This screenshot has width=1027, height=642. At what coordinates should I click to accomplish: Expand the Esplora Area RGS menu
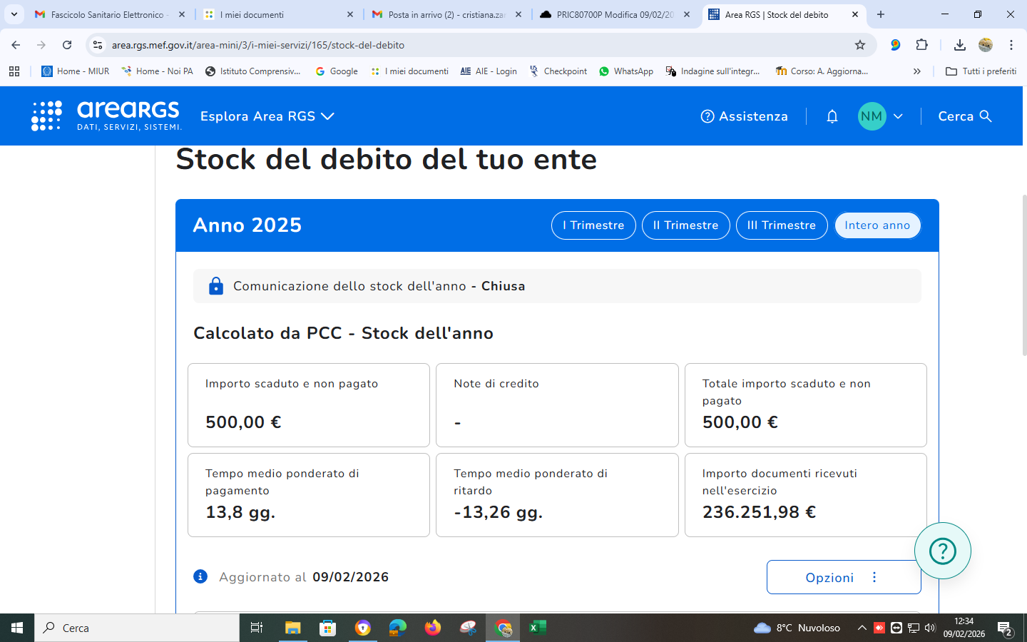click(x=267, y=116)
